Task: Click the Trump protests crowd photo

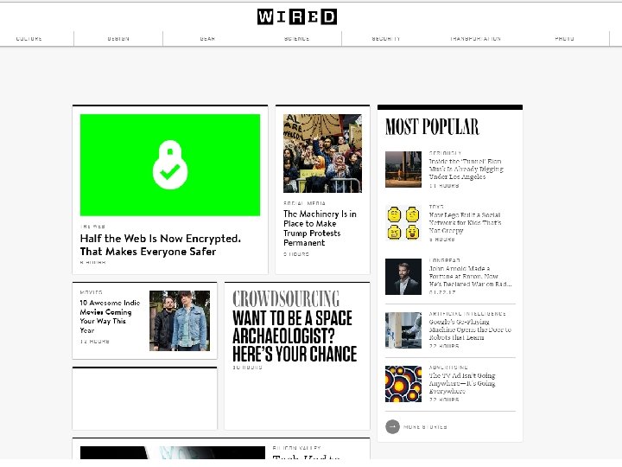Action: pyautogui.click(x=322, y=153)
